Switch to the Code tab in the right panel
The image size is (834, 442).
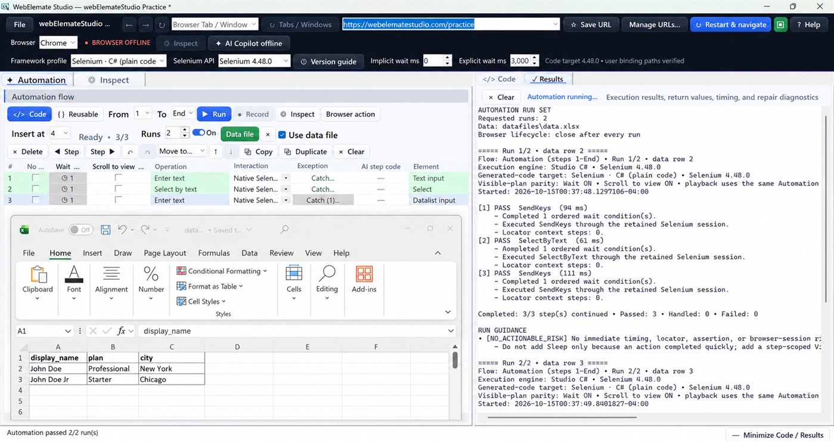click(499, 79)
